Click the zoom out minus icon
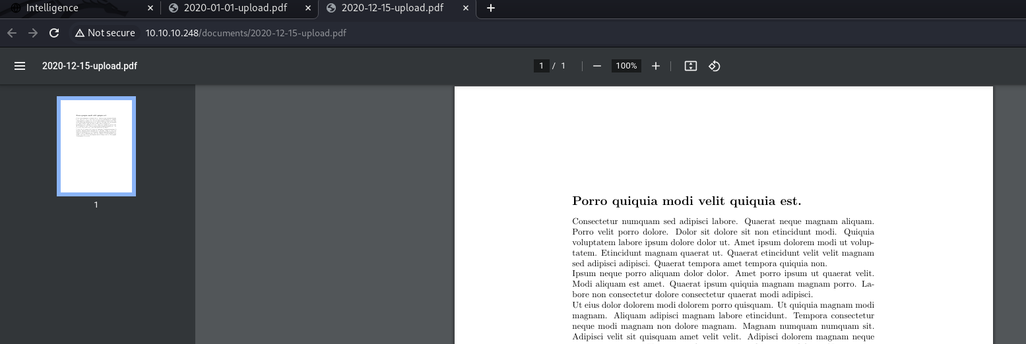 click(597, 66)
